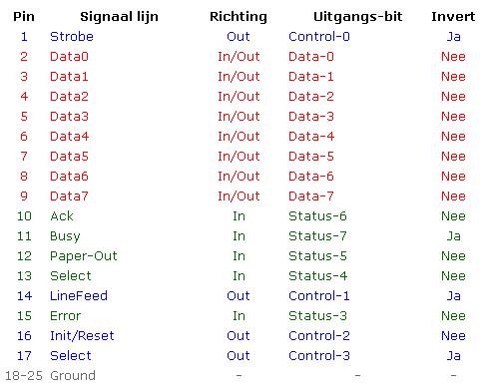Screen dimensions: 490x388
Task: Select the Strobe signal entry
Action: coord(72,37)
